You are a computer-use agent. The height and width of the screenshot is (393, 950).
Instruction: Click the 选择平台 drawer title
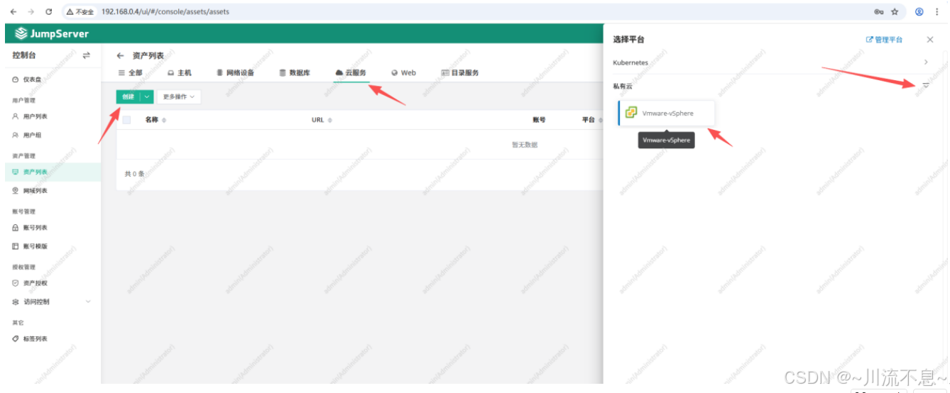[x=628, y=40]
